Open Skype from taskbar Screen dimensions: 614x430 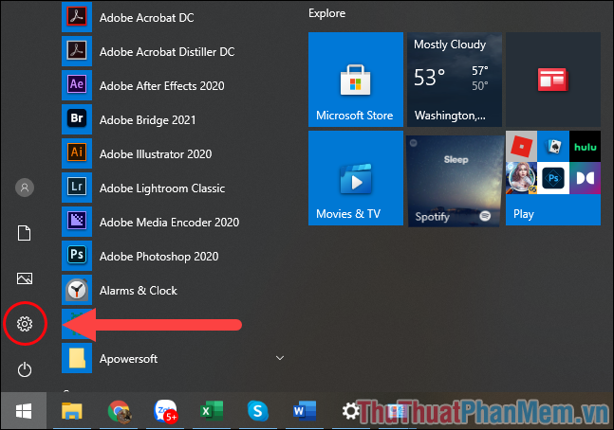(x=258, y=411)
